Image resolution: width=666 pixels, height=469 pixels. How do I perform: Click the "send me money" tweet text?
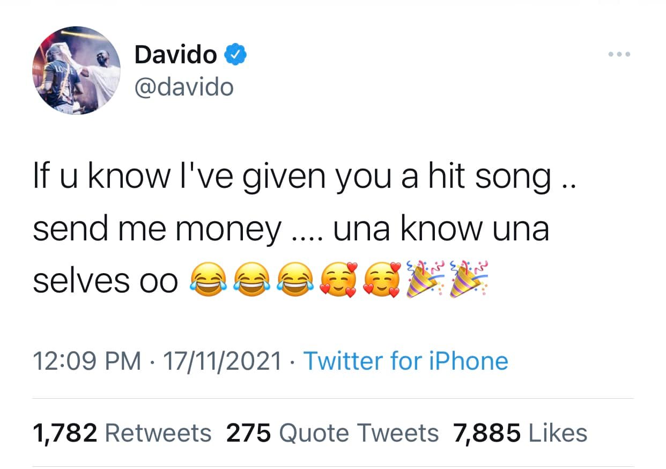click(x=157, y=229)
